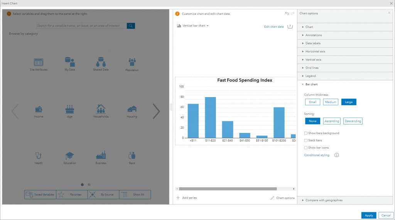Select the Income category icon
Screen dimensions: 395x220
click(x=39, y=109)
